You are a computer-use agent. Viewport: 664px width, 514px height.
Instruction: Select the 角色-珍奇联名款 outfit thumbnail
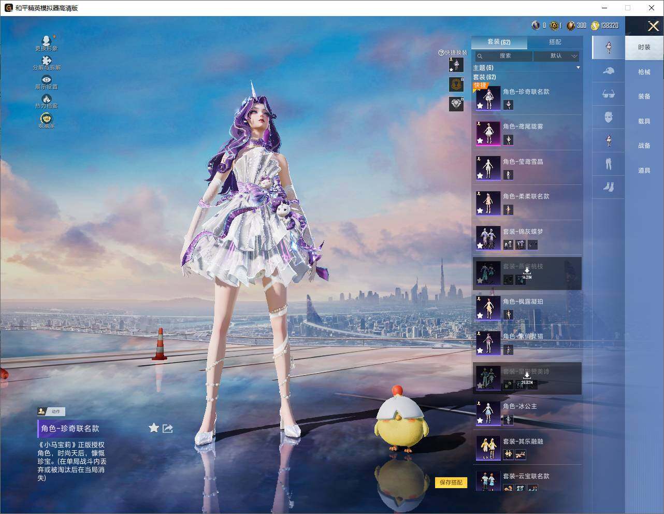pos(488,98)
